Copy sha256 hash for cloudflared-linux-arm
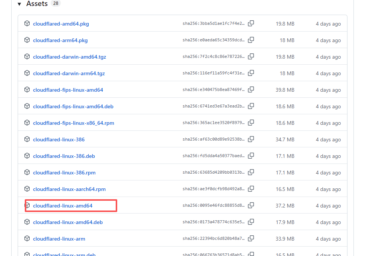Image resolution: width=367 pixels, height=256 pixels. pyautogui.click(x=251, y=238)
